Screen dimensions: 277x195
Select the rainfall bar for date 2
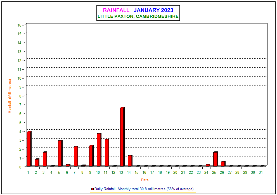pos(37,163)
